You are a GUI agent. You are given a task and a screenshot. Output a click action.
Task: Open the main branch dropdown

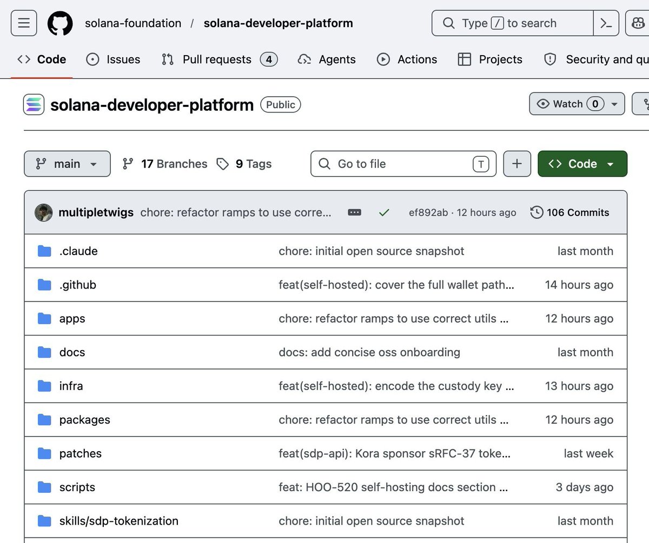(67, 164)
